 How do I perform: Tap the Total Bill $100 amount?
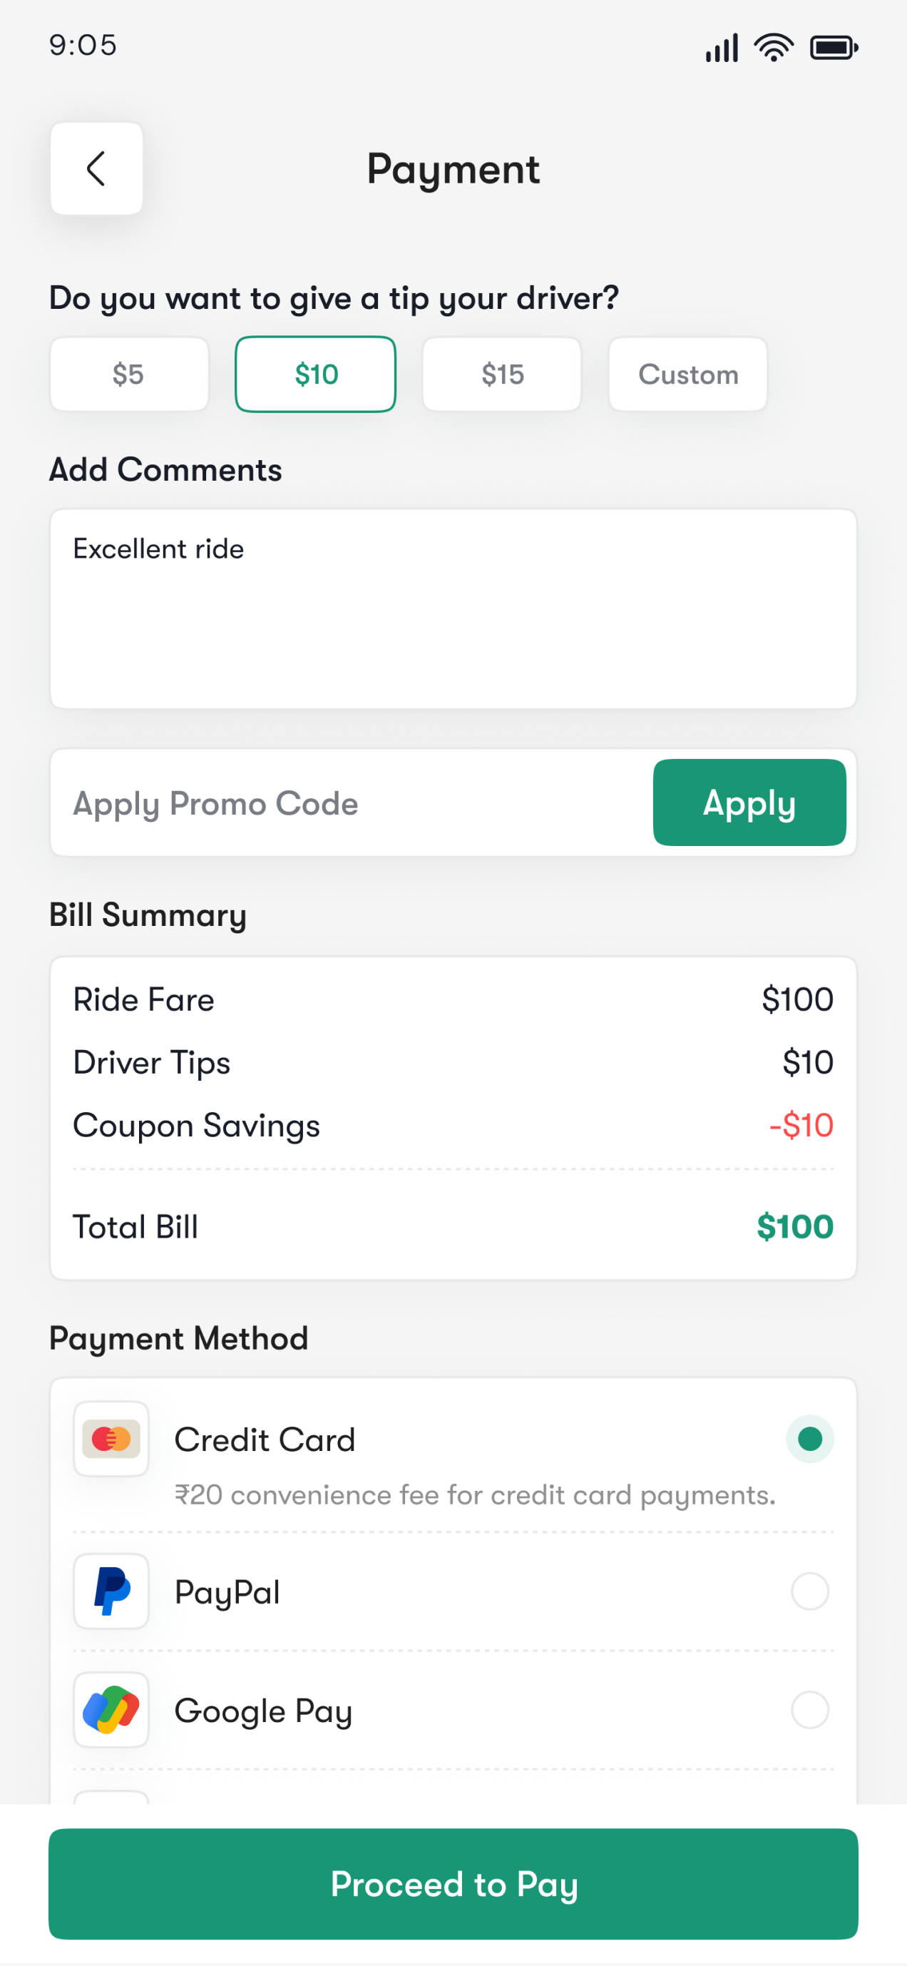click(x=794, y=1226)
